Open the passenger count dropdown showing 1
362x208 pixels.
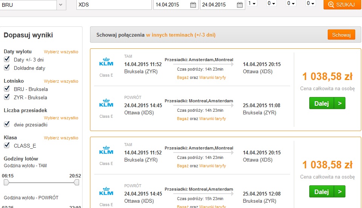point(252,3)
